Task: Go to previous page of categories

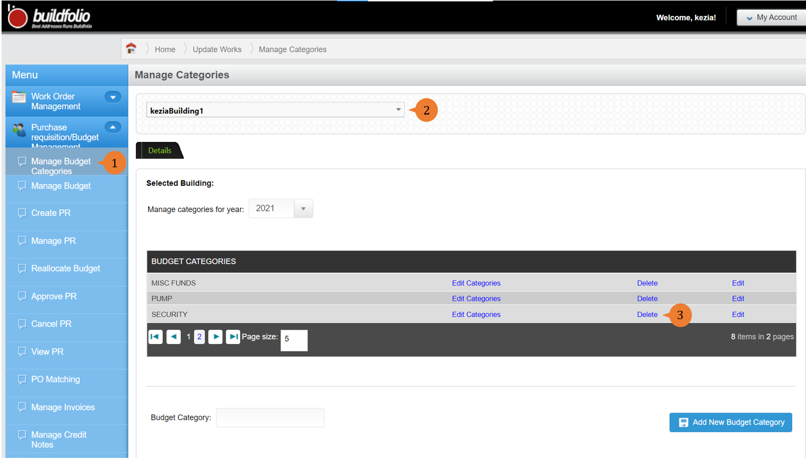Action: [x=173, y=337]
